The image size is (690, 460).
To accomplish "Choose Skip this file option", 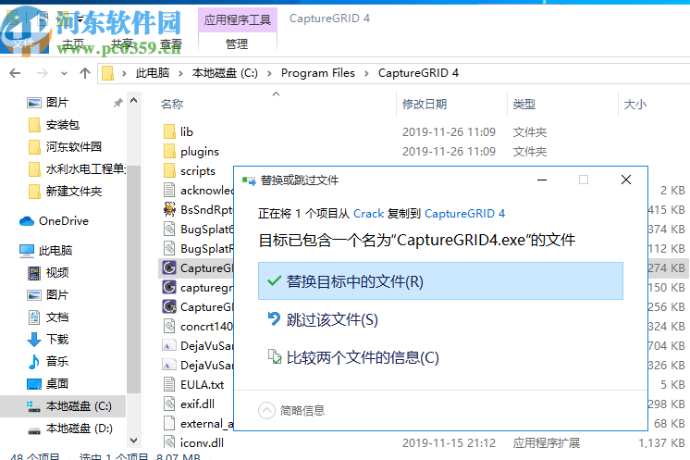I will 324,319.
